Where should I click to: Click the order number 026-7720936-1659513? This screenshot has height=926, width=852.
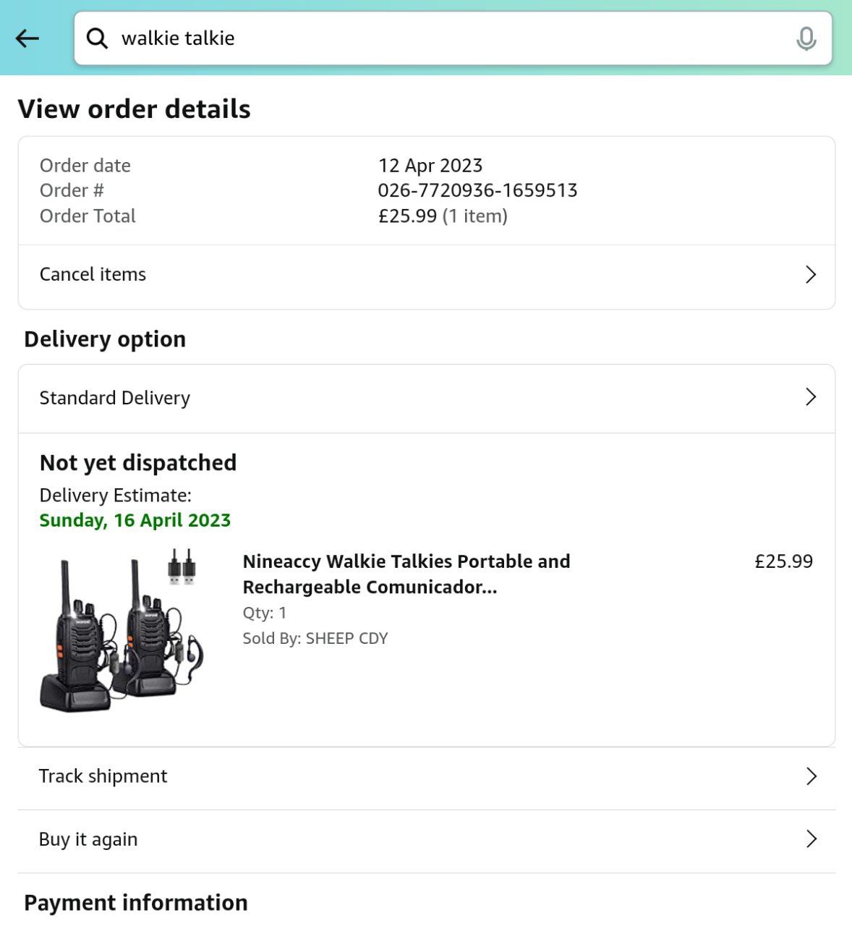[x=477, y=190]
